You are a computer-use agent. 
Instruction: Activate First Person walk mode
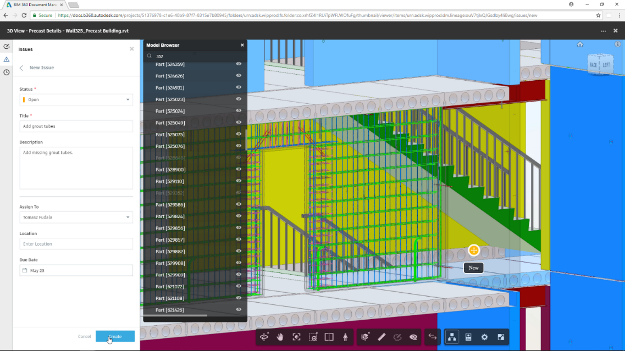(x=344, y=337)
